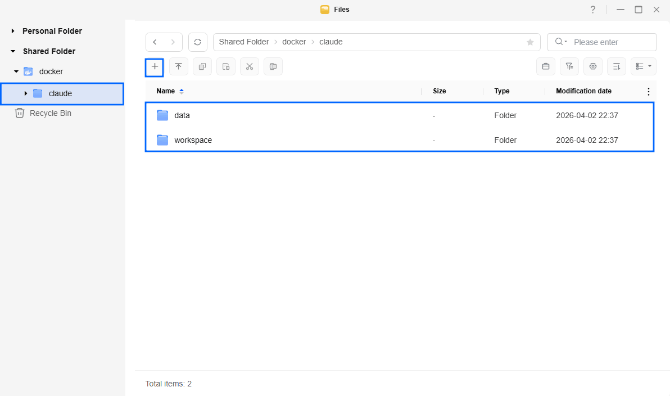The image size is (670, 396).
Task: Open the filter icon in toolbar
Action: click(569, 66)
